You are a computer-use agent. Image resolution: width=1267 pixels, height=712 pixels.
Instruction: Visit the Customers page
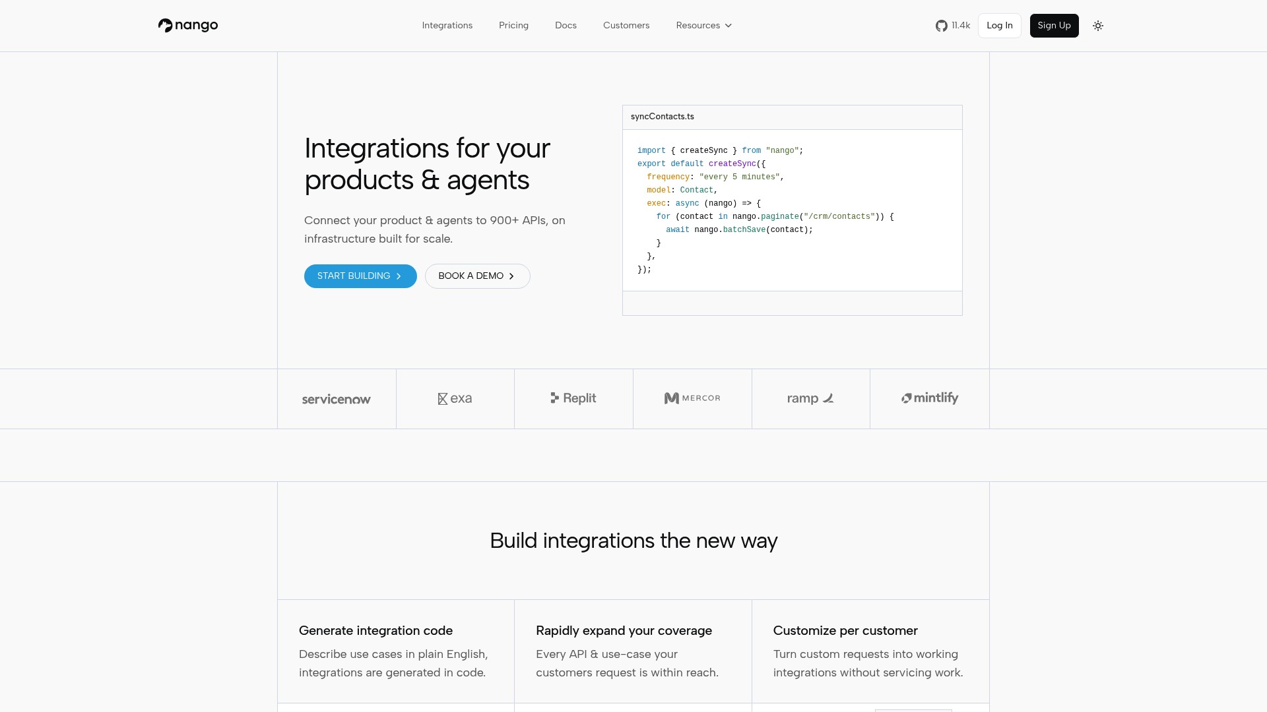click(x=626, y=26)
